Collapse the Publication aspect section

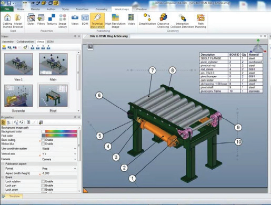pos(3,163)
